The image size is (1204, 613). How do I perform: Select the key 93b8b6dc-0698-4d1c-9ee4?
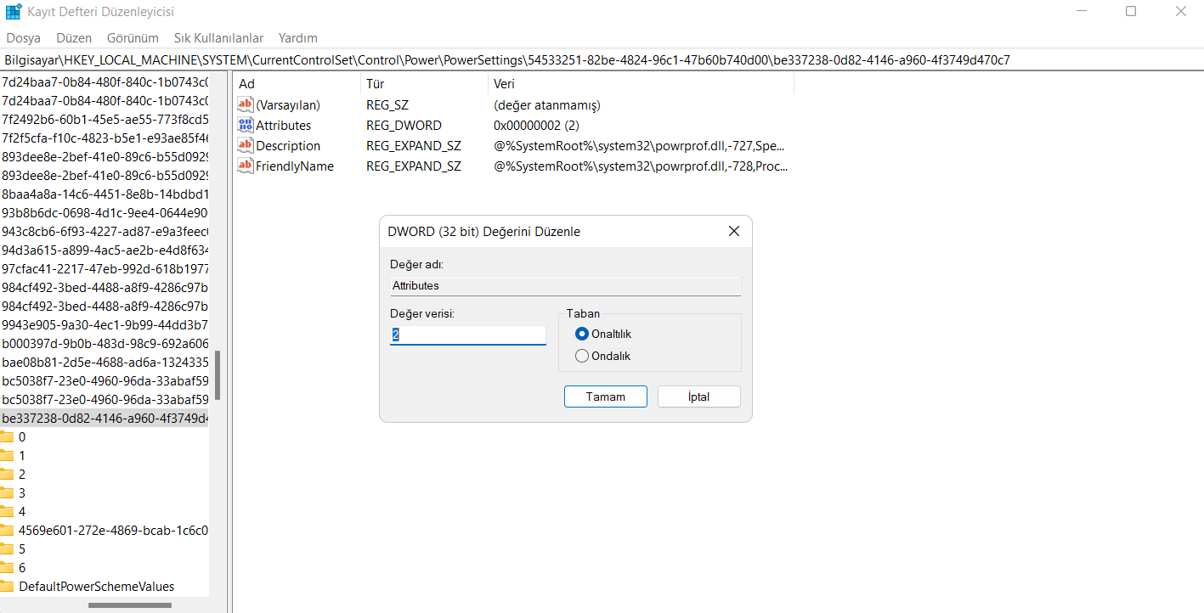coord(105,212)
